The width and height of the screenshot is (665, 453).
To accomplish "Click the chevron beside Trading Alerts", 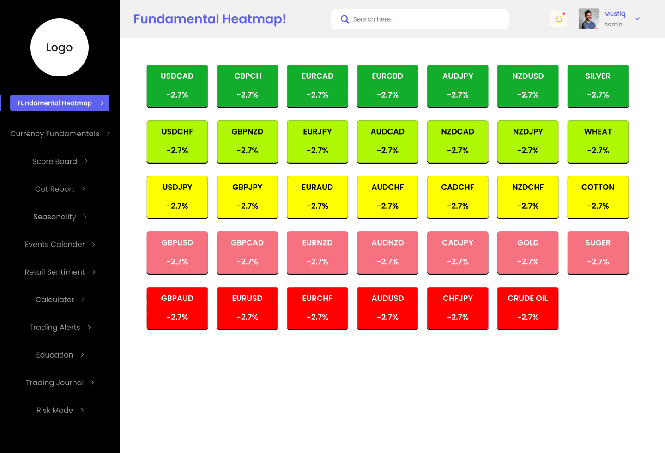I will (x=90, y=327).
